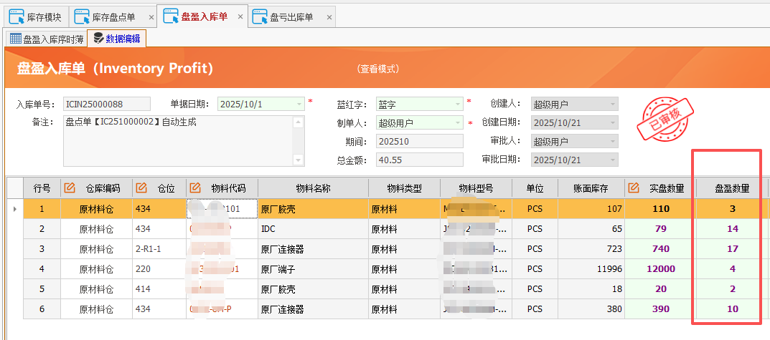Click the row indicator arrow of row 1
Viewport: 770px width, 340px height.
tap(15, 209)
